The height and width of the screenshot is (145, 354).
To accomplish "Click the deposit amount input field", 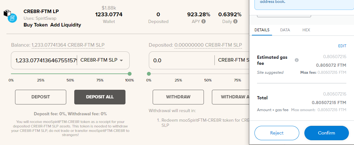I will pos(46,60).
